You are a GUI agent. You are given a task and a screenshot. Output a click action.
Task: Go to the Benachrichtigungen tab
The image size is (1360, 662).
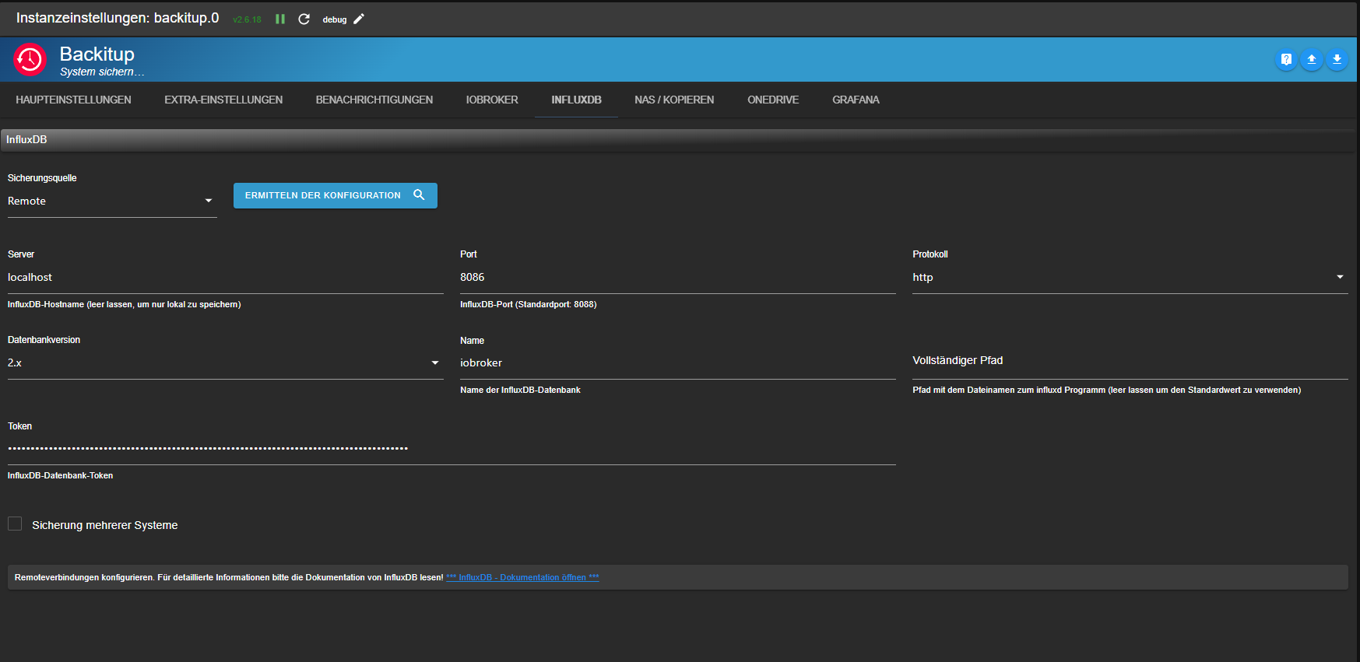[x=374, y=100]
